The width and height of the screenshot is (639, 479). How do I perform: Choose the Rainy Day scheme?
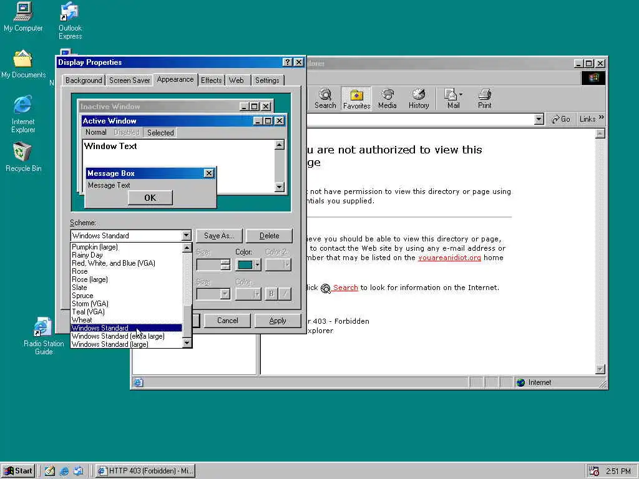point(126,255)
